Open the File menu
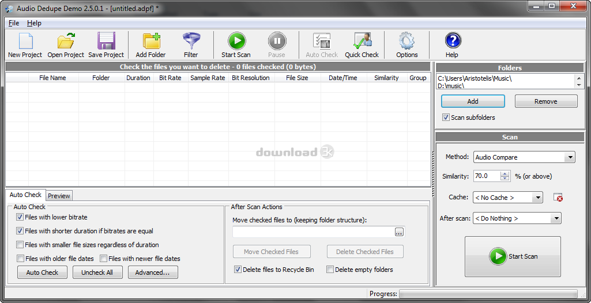The image size is (591, 303). 14,23
